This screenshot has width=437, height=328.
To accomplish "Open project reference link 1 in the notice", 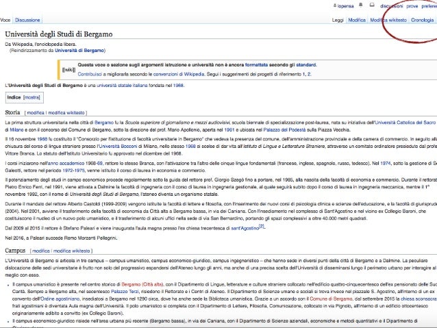I will coord(304,74).
